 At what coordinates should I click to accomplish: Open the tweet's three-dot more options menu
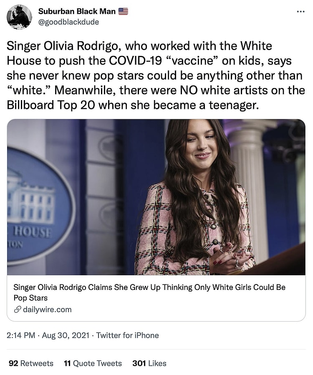click(300, 12)
